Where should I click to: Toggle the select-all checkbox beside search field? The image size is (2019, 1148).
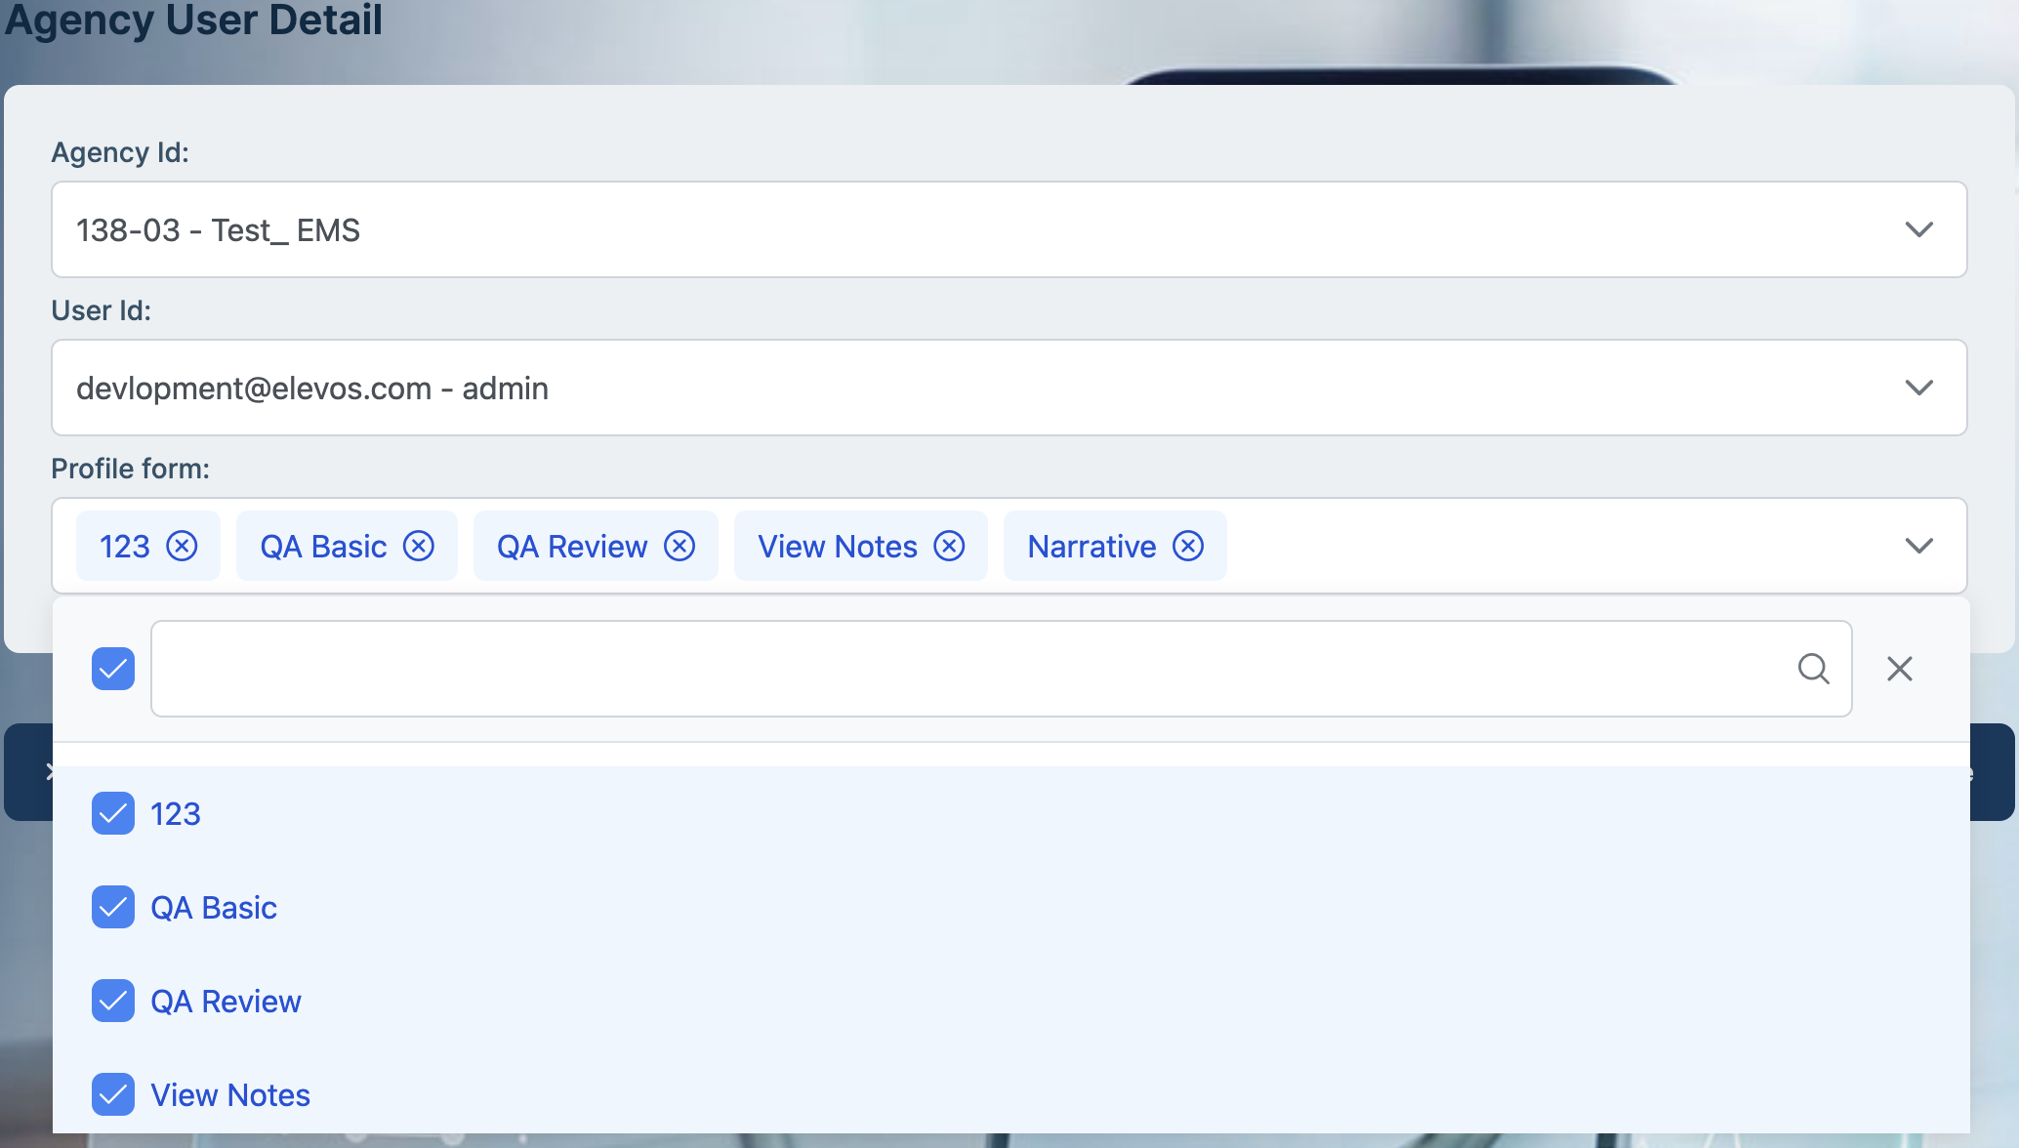[x=113, y=669]
